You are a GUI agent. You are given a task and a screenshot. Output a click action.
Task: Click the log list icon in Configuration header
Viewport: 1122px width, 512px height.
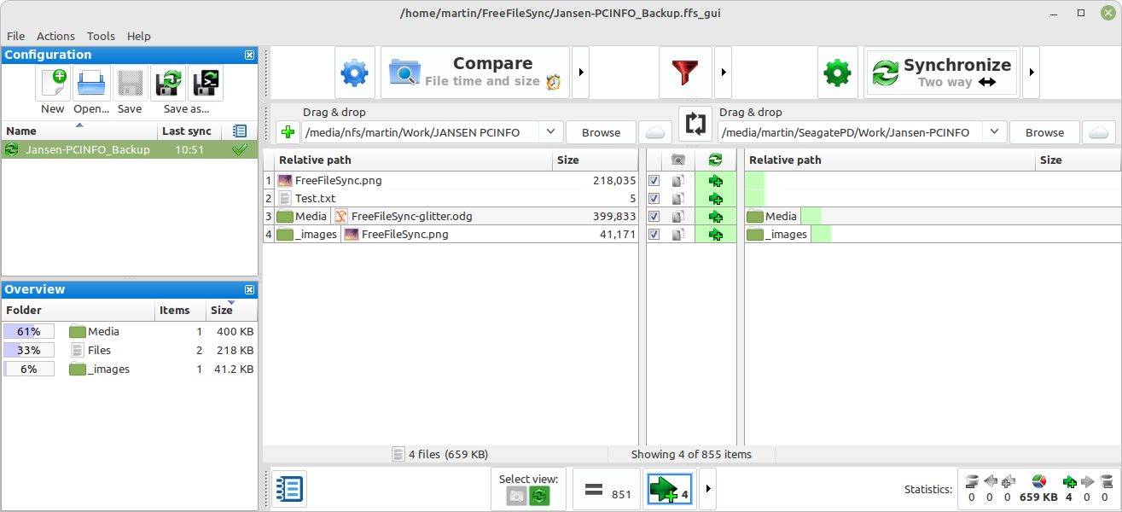coord(240,131)
